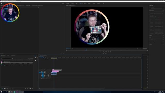Click the Lift button under transport controls

coord(103,53)
